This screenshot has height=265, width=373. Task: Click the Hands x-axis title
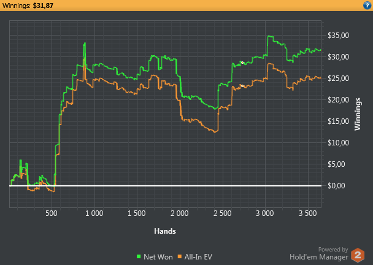pos(165,231)
